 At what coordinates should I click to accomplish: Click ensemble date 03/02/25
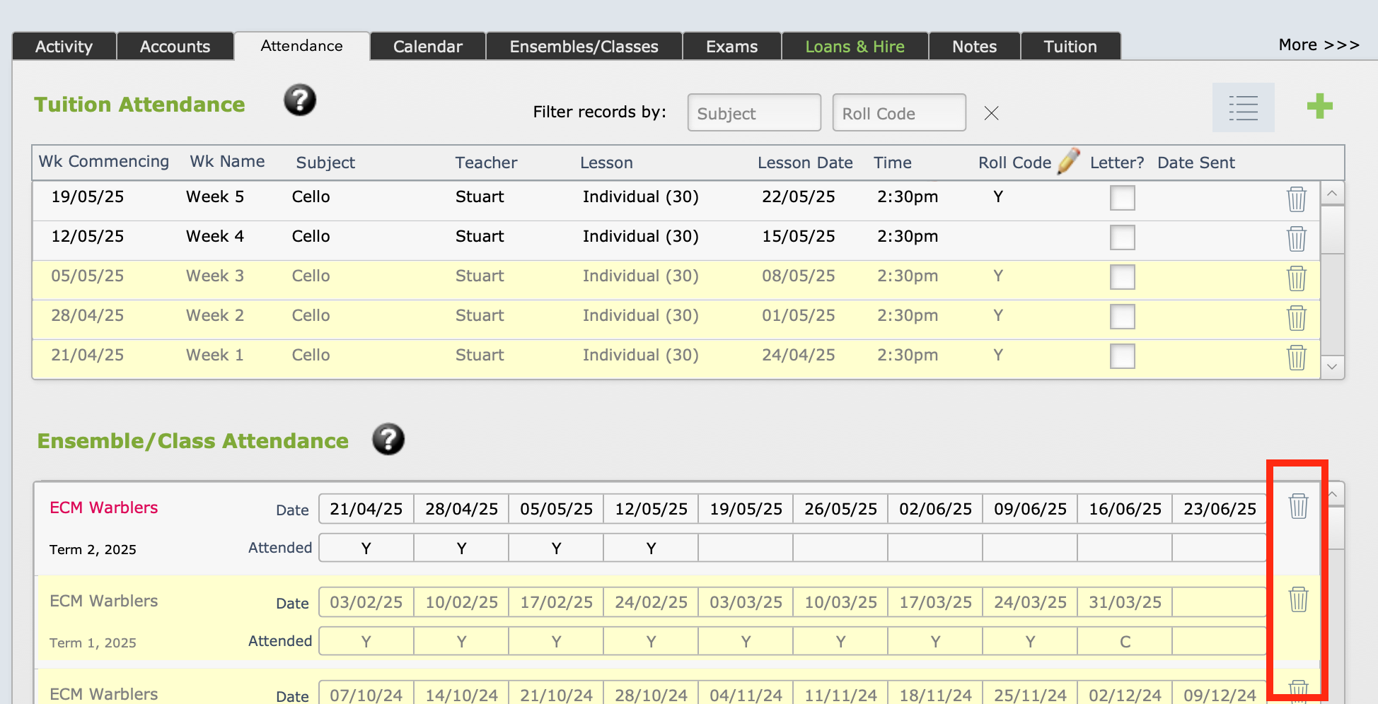coord(366,602)
